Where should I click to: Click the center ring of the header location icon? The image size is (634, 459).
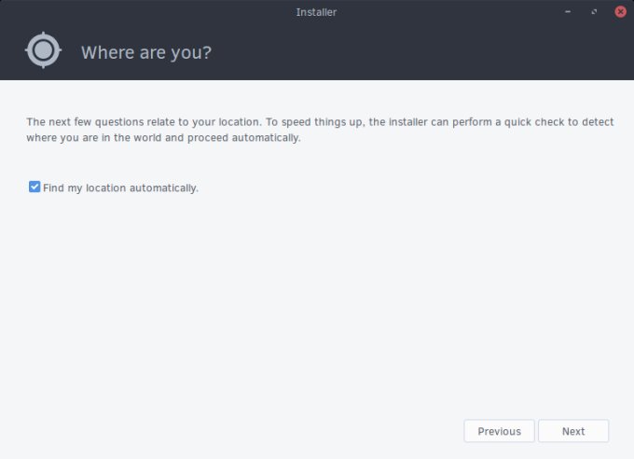coord(43,50)
